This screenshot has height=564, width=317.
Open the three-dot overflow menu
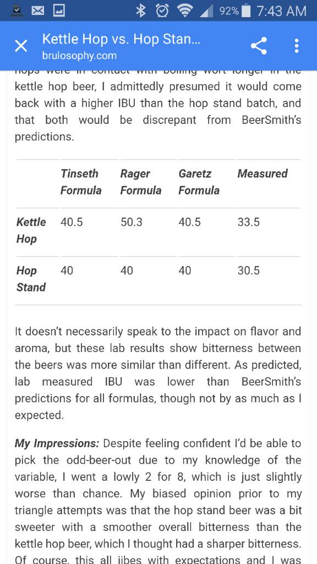[296, 46]
